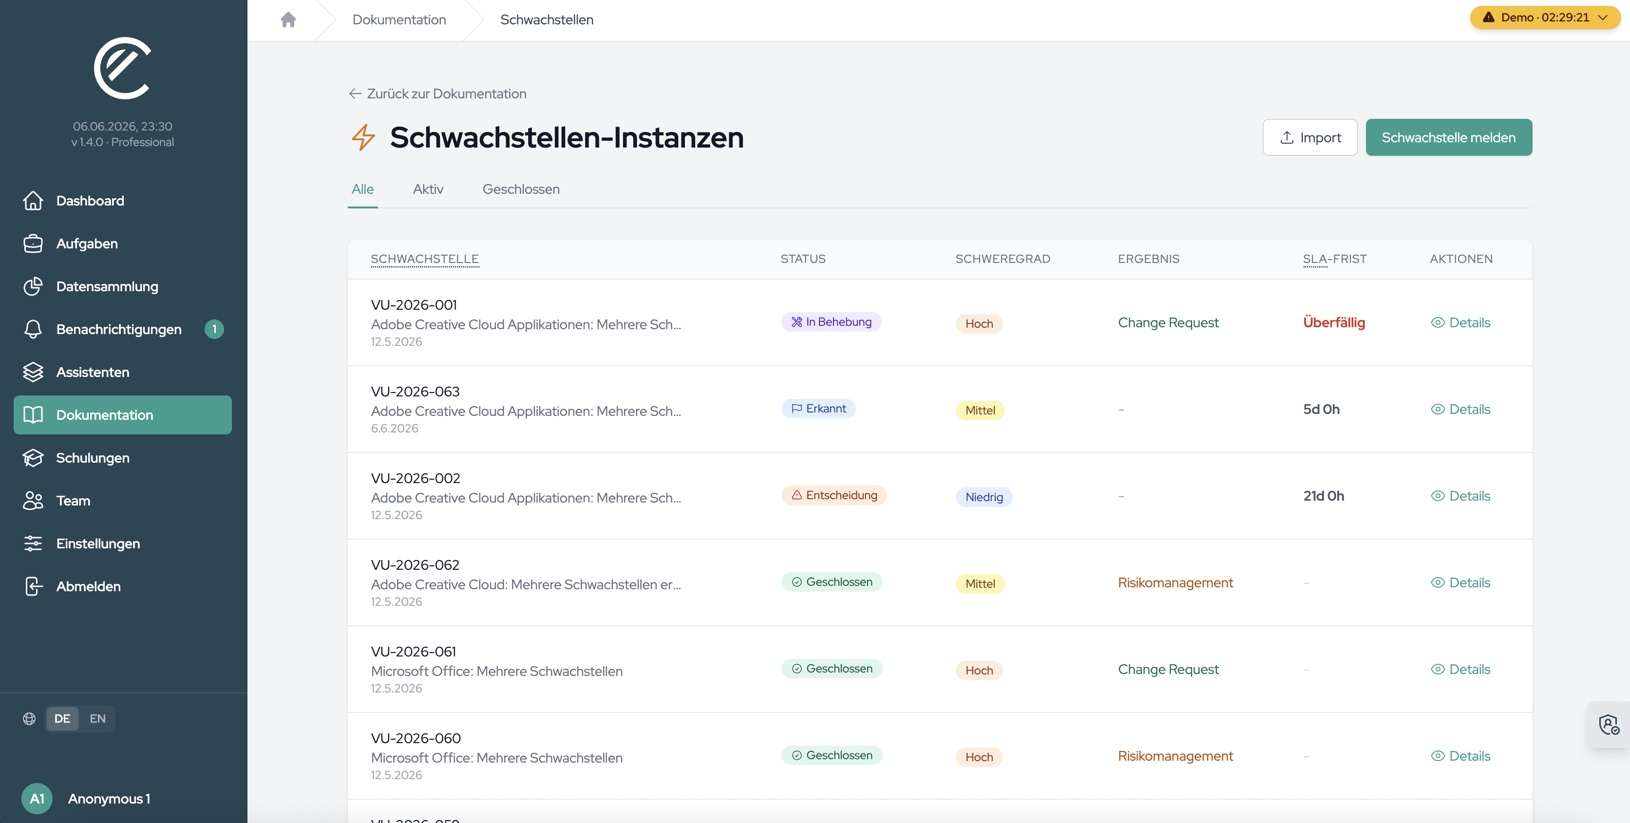Switch language to DE
The image size is (1630, 823).
click(x=62, y=718)
